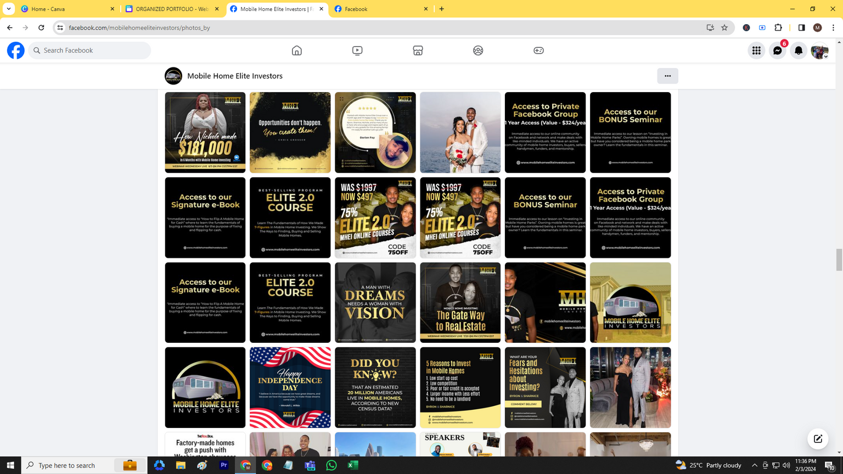The width and height of the screenshot is (843, 474).
Task: Open the Windows Start menu
Action: coord(10,465)
